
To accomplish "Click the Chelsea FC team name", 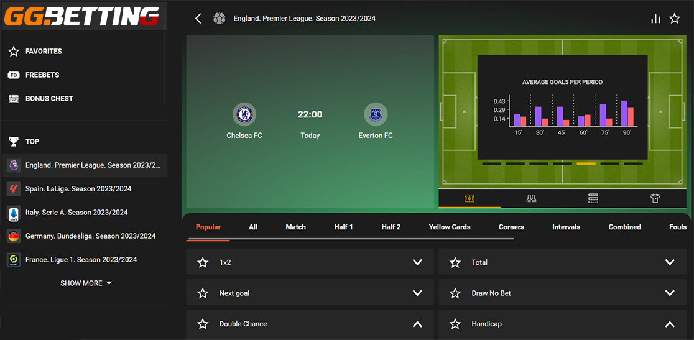I will [x=244, y=136].
